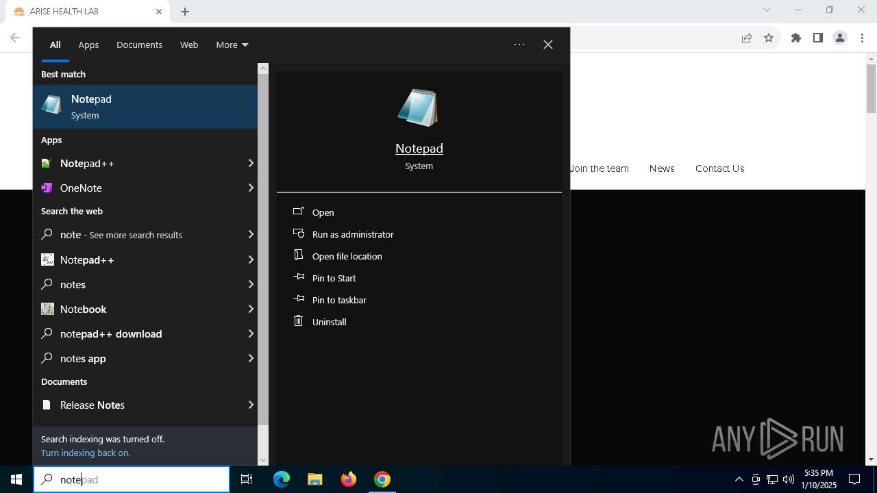Click the webpage vertical scrollbar
Viewport: 877px width, 493px height.
[872, 89]
